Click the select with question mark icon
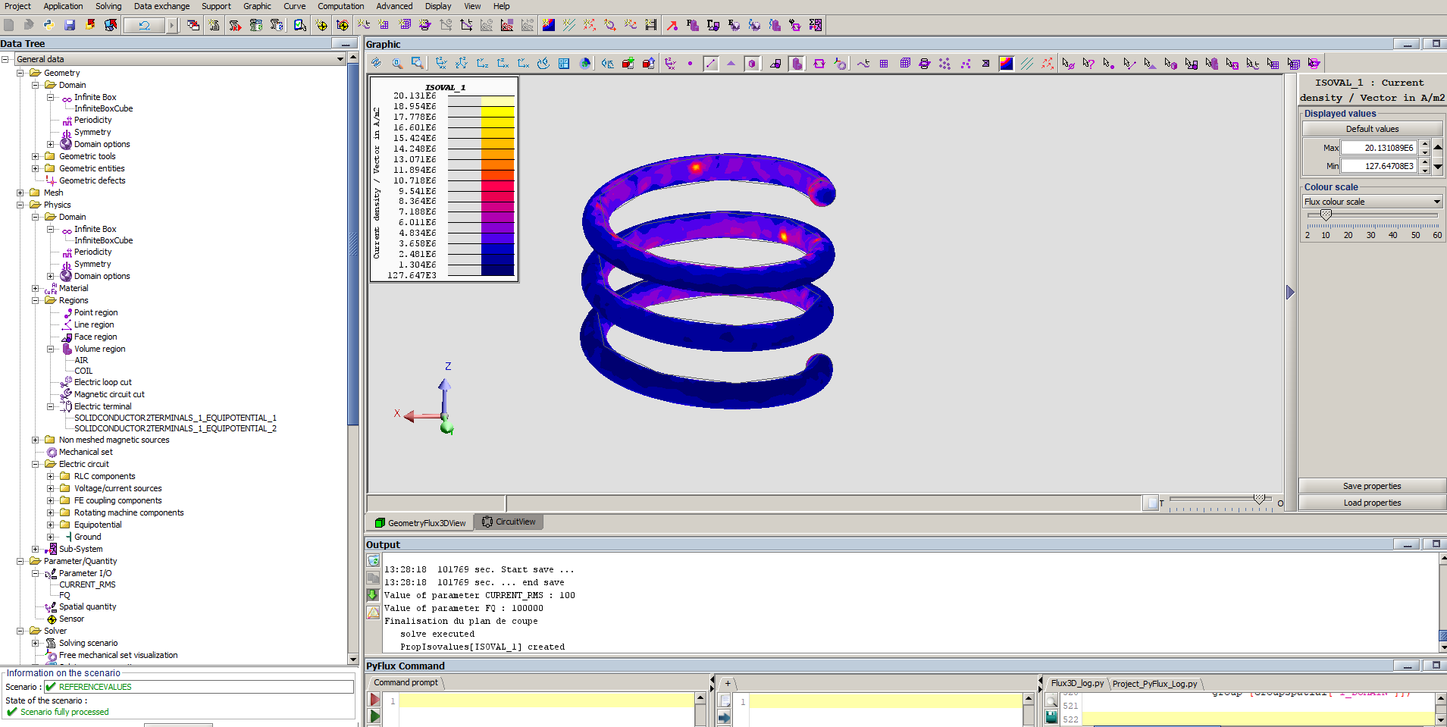Screen dimensions: 1447x727 tap(1088, 64)
